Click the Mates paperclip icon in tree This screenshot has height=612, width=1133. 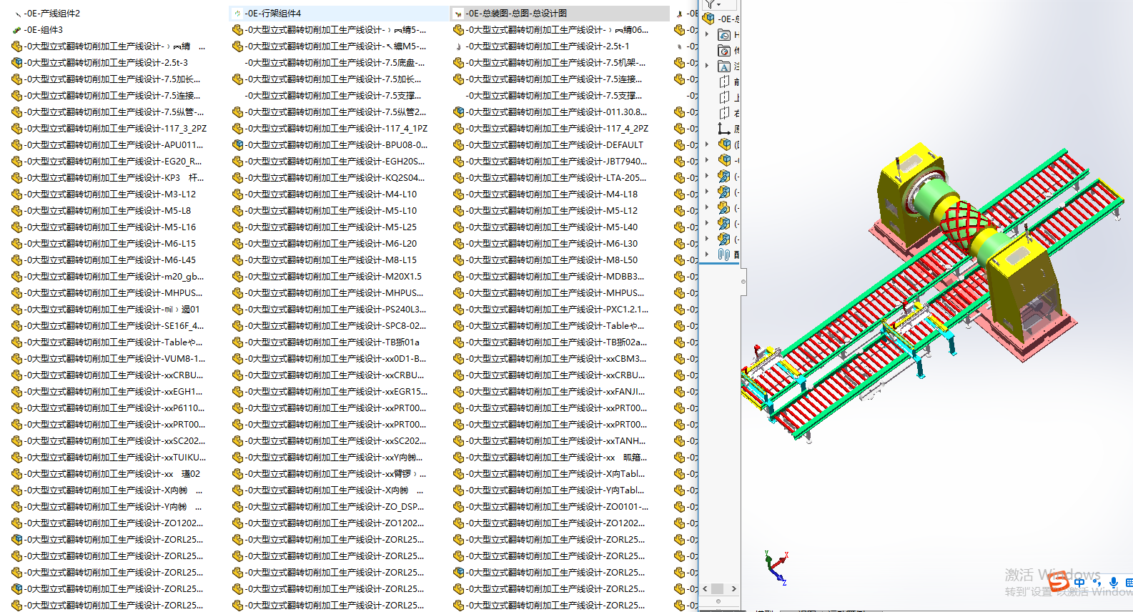click(724, 255)
